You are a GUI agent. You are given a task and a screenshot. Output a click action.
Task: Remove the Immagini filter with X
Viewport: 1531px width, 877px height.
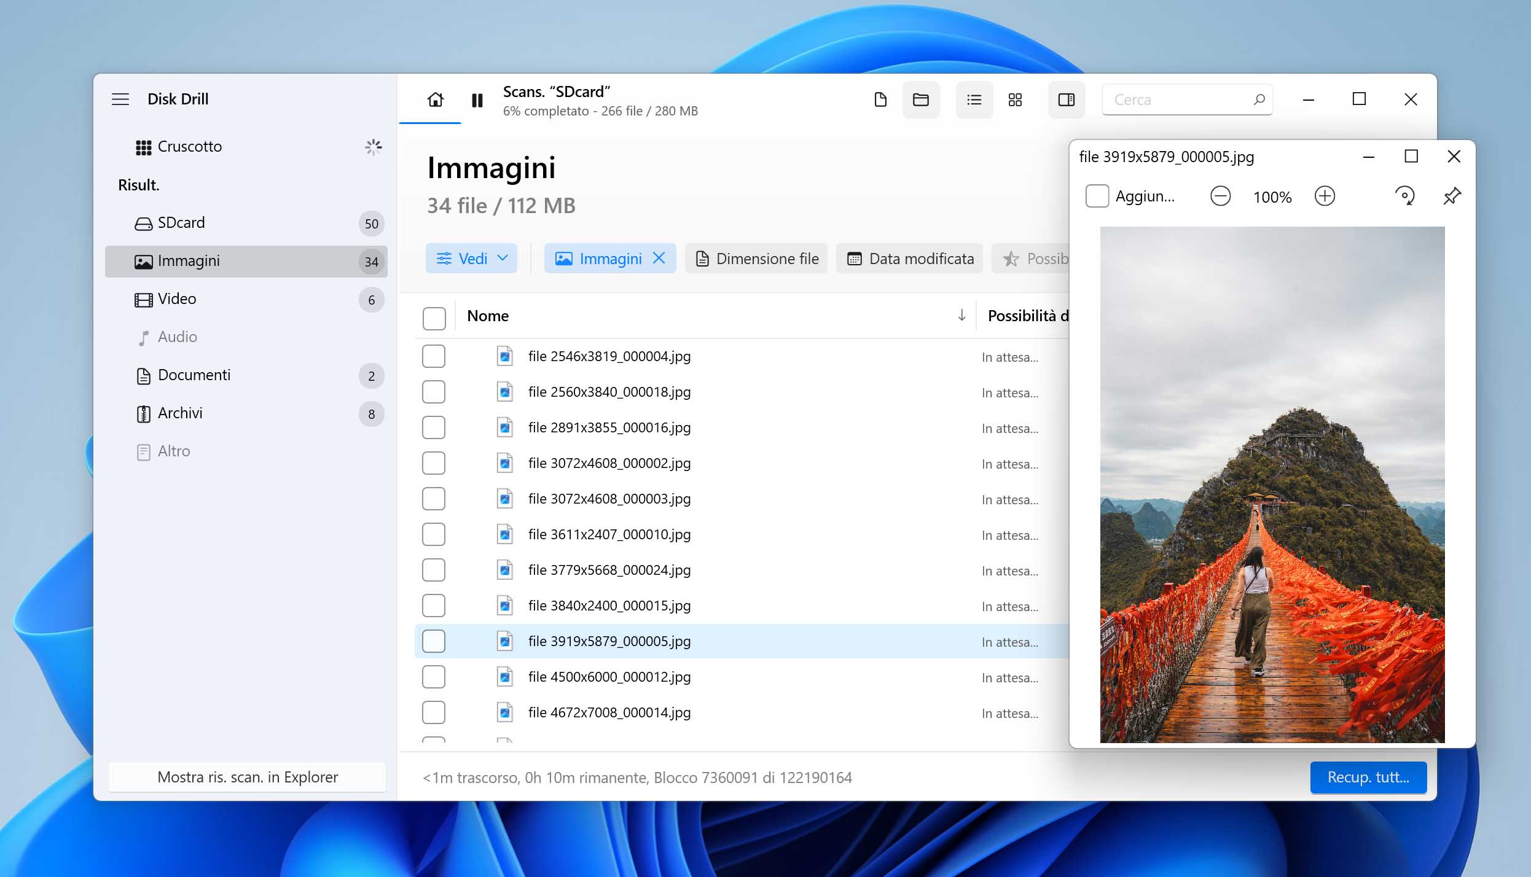coord(659,258)
